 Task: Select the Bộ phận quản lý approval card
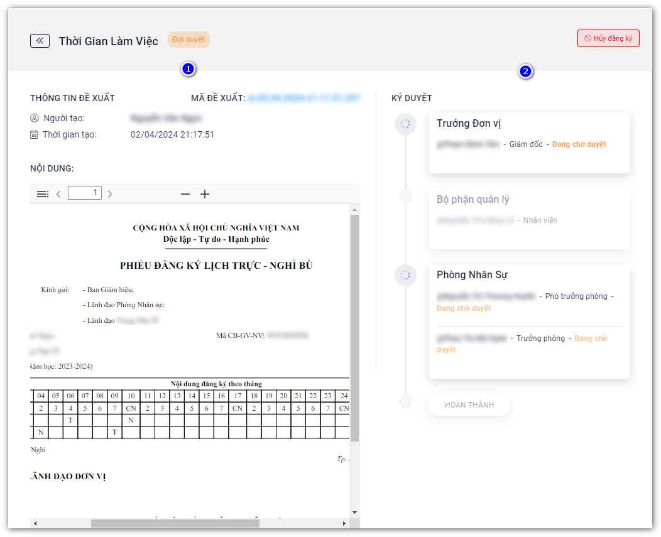tap(529, 219)
